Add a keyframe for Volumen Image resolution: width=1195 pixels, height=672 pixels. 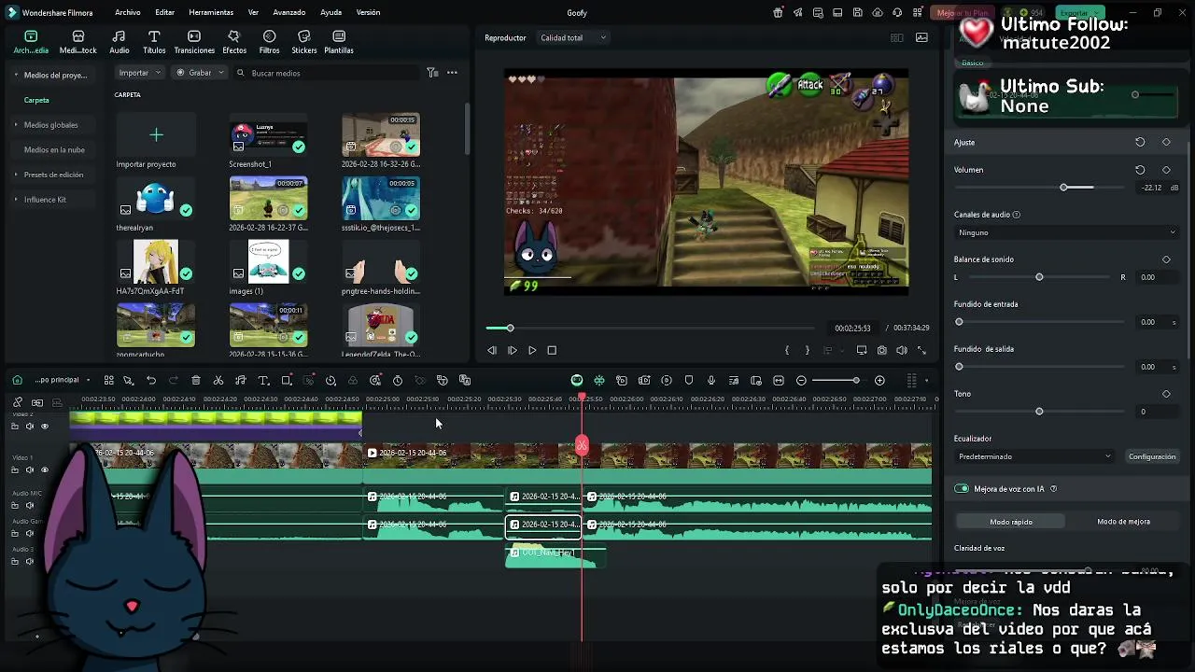point(1166,170)
